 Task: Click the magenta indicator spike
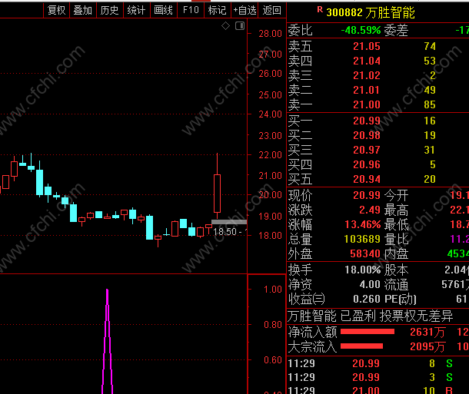tap(108, 340)
